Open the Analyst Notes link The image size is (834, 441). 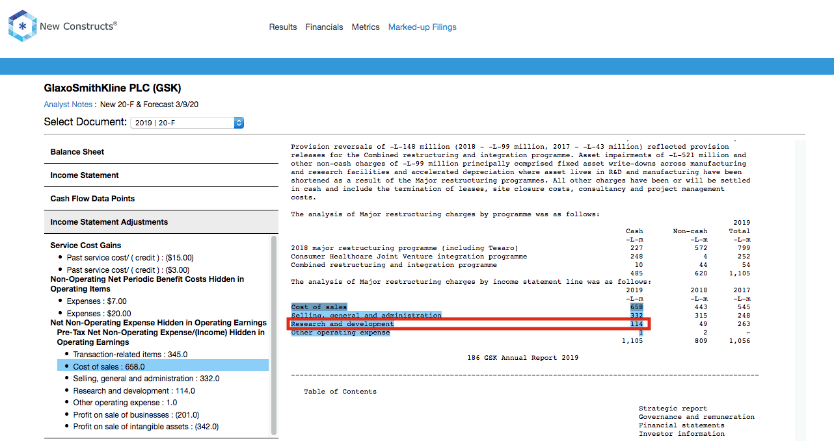click(x=69, y=105)
